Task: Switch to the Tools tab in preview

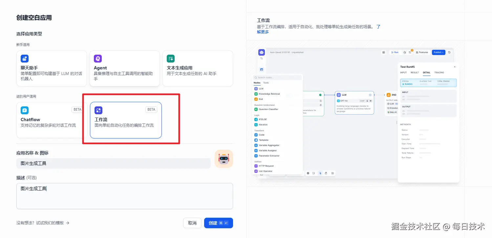Action: click(x=266, y=83)
